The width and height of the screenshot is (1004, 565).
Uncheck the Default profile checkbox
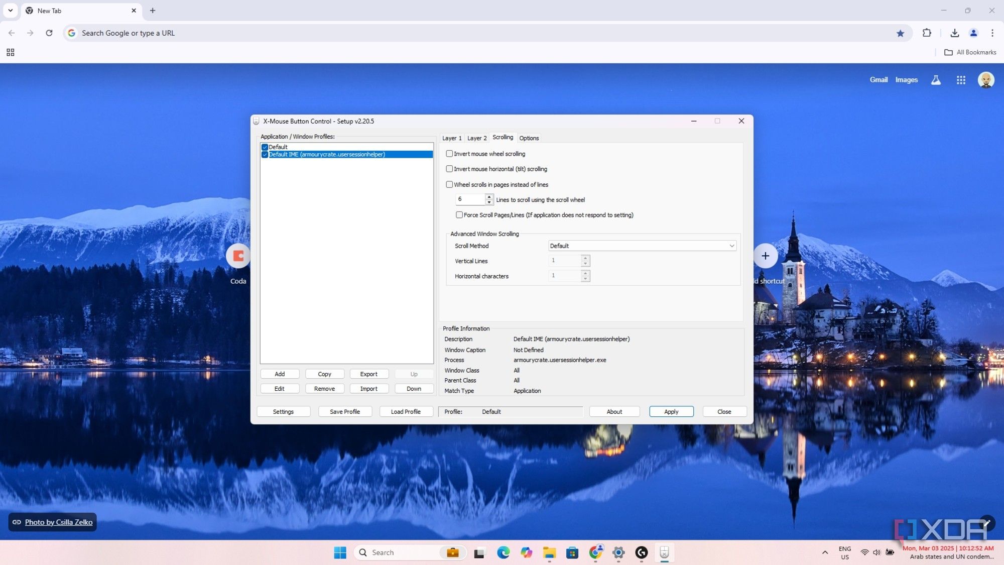265,147
